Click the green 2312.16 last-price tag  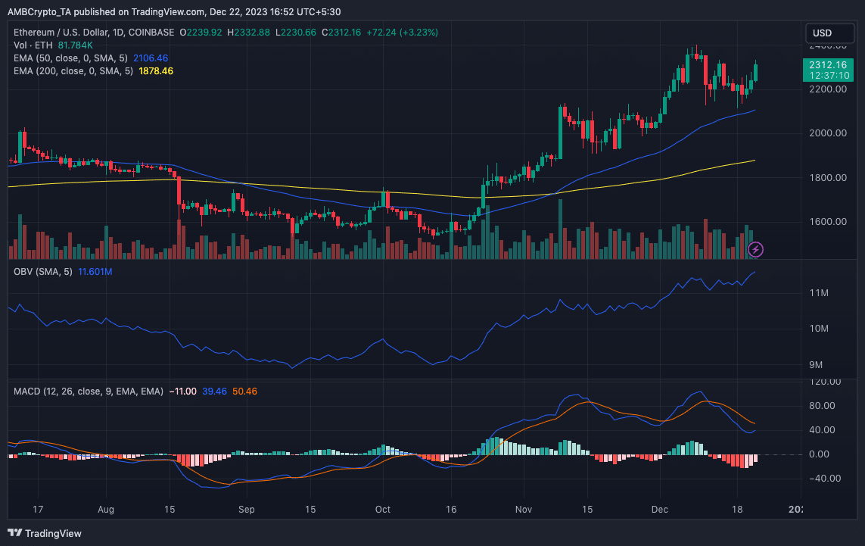[829, 66]
